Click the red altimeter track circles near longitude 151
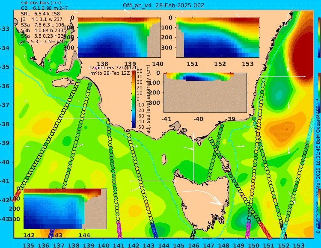Image resolution: width=321 pixels, height=248 pixels. click(265, 230)
